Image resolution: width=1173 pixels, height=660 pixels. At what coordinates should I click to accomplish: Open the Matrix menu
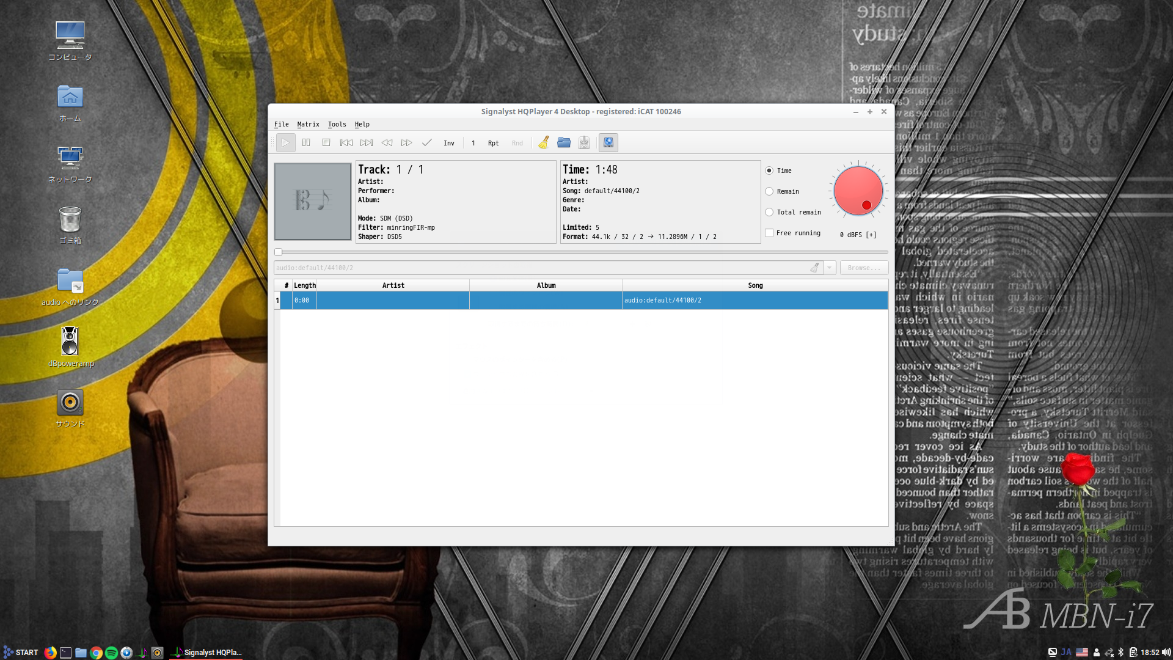pos(308,124)
